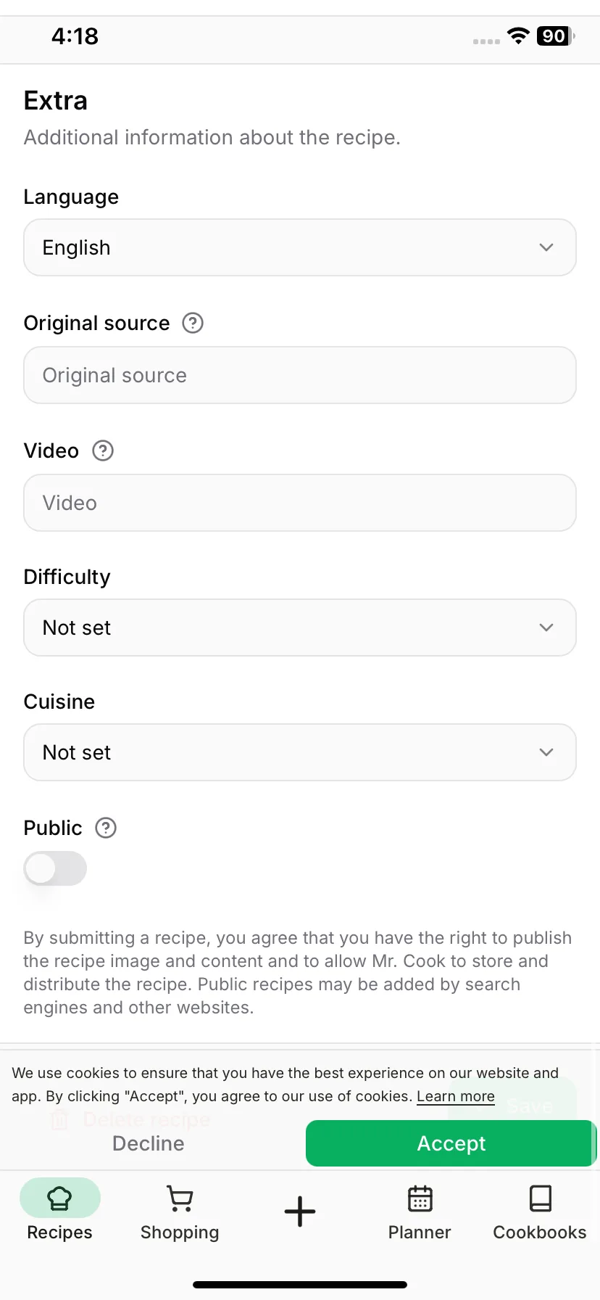This screenshot has height=1300, width=600.
Task: Open the Recipes chef hat icon
Action: (59, 1198)
